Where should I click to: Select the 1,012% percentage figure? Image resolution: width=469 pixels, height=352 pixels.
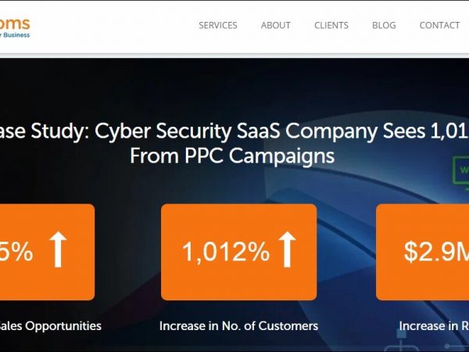click(x=225, y=251)
